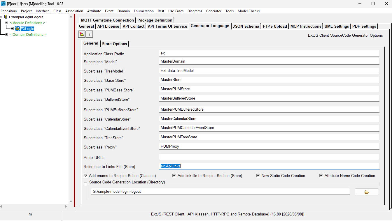Uncheck Attribute Name Code Creation

321,176
